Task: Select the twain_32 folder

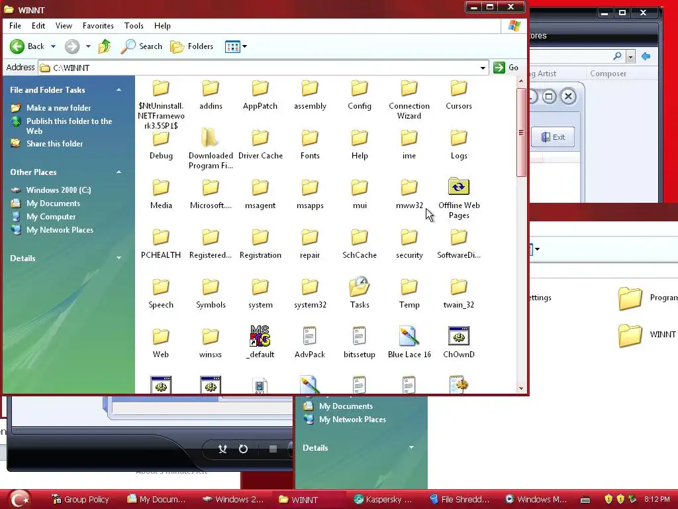Action: pos(459,294)
